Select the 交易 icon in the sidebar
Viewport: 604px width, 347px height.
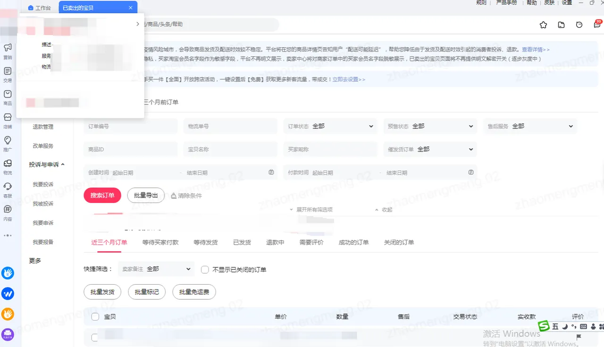click(x=7, y=72)
